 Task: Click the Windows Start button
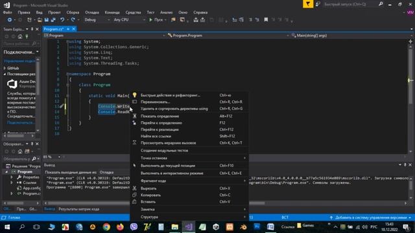coord(7,227)
